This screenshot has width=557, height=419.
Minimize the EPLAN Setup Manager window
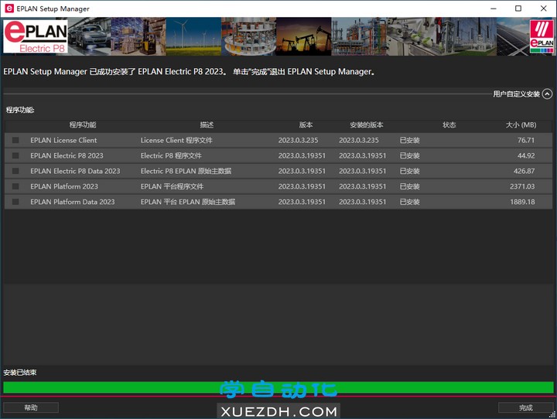[494, 9]
